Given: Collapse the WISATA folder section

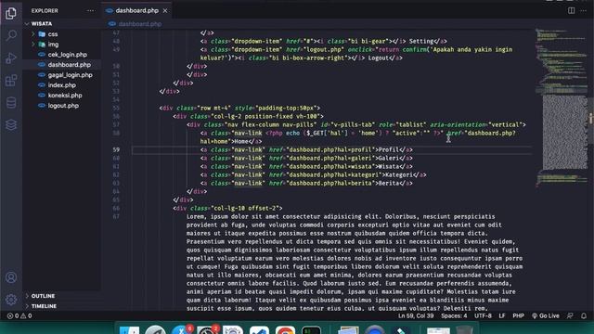Looking at the screenshot, I should [42, 23].
